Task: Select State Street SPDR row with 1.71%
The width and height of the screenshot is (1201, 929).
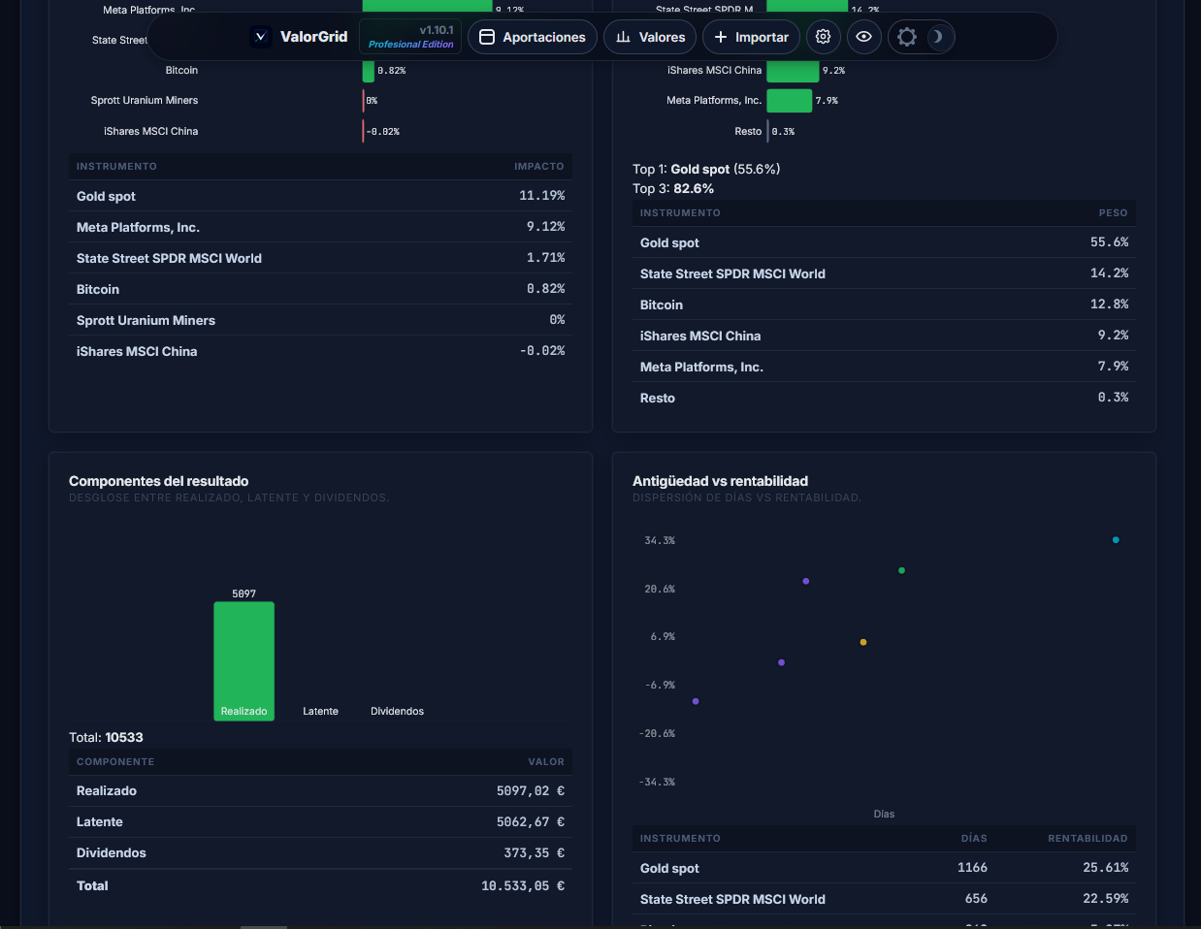Action: pyautogui.click(x=320, y=258)
